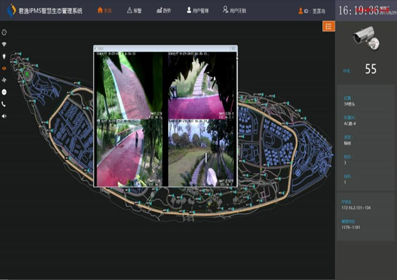Select top-right camera feed showing stone steps
The width and height of the screenshot is (397, 280).
coord(202,86)
